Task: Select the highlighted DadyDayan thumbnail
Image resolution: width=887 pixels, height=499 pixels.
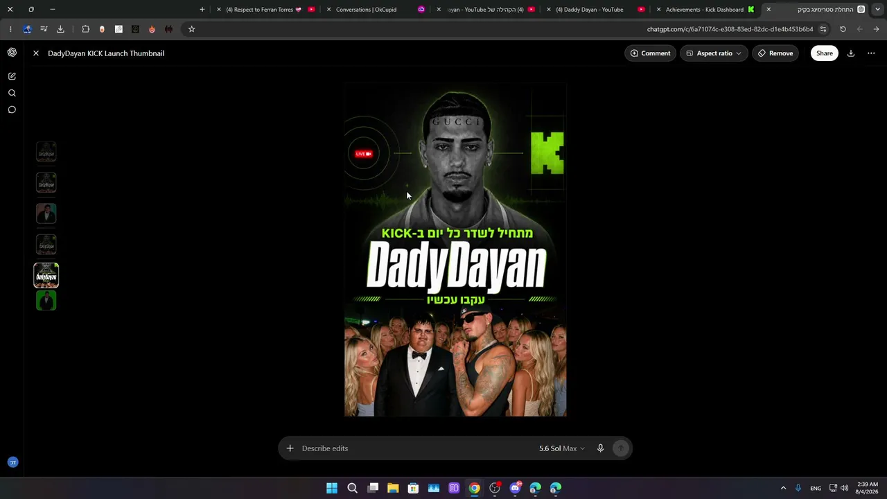Action: click(46, 276)
